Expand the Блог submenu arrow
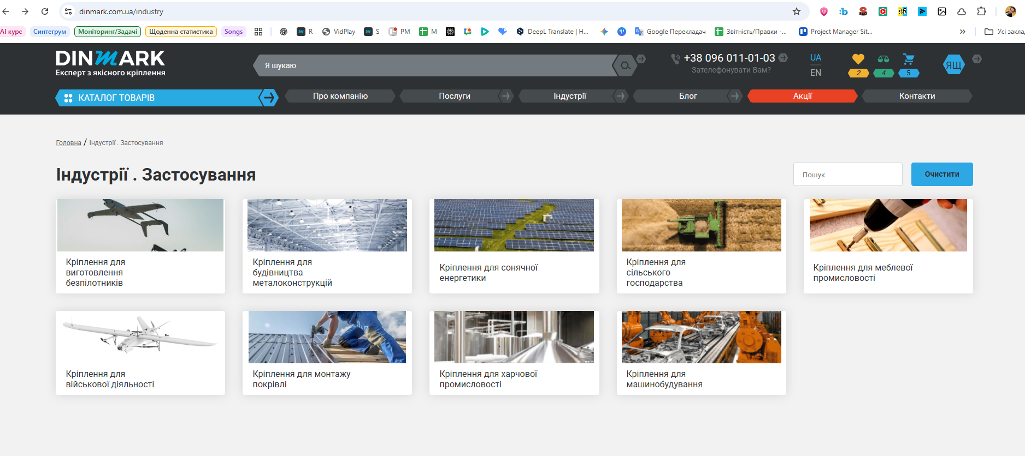The width and height of the screenshot is (1025, 456). (x=735, y=96)
